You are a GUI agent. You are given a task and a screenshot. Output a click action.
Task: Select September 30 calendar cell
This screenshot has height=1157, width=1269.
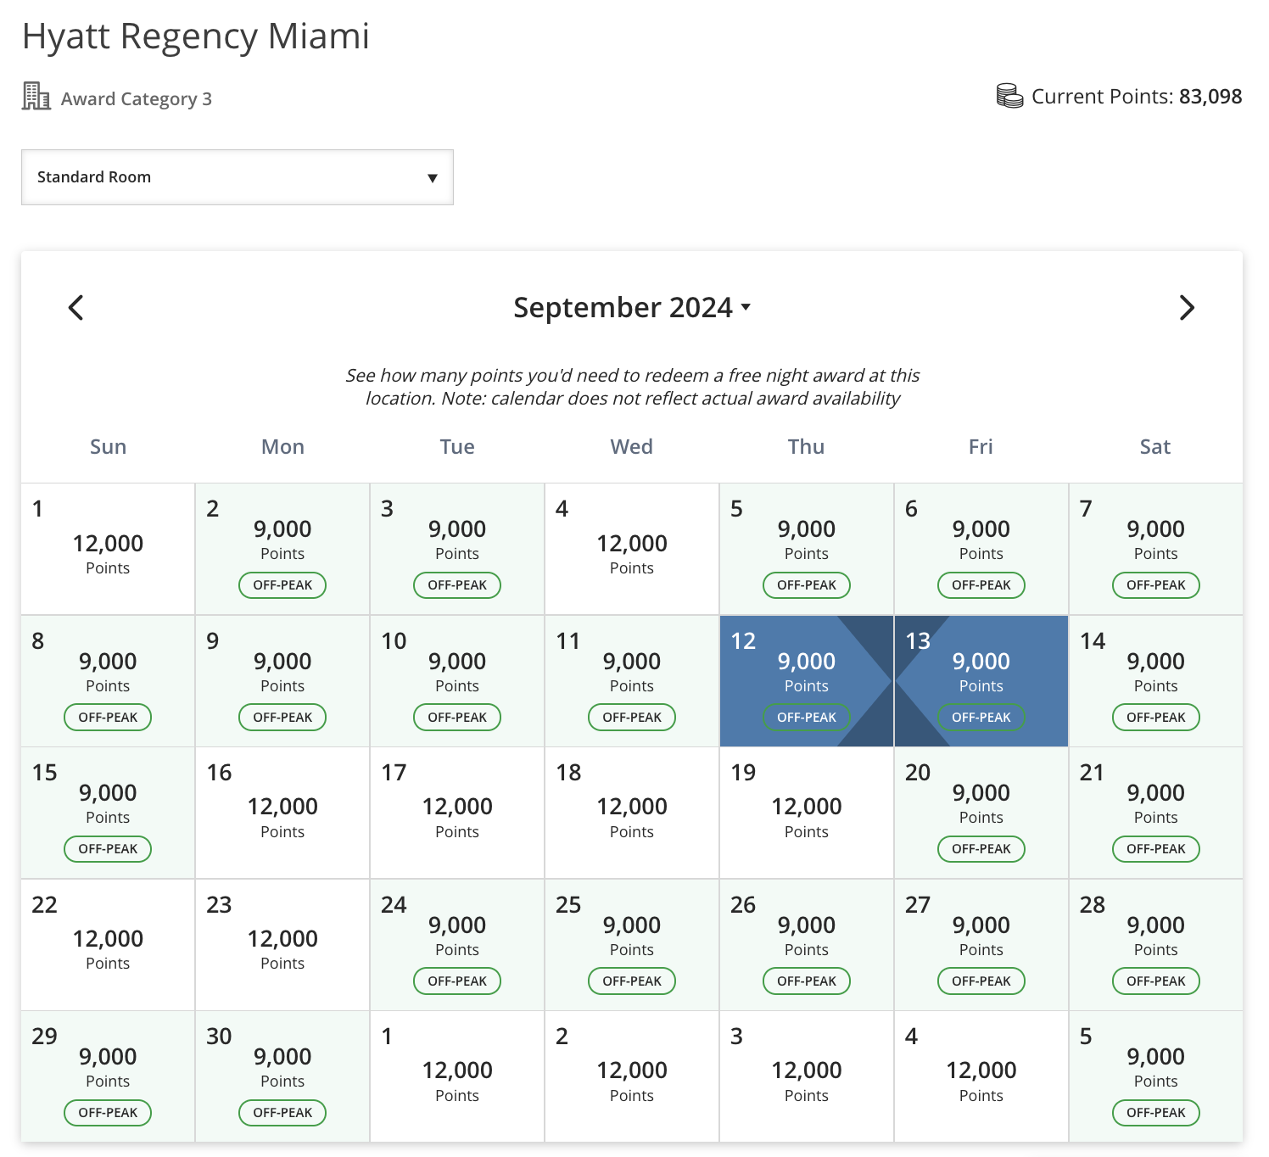pyautogui.click(x=282, y=1076)
